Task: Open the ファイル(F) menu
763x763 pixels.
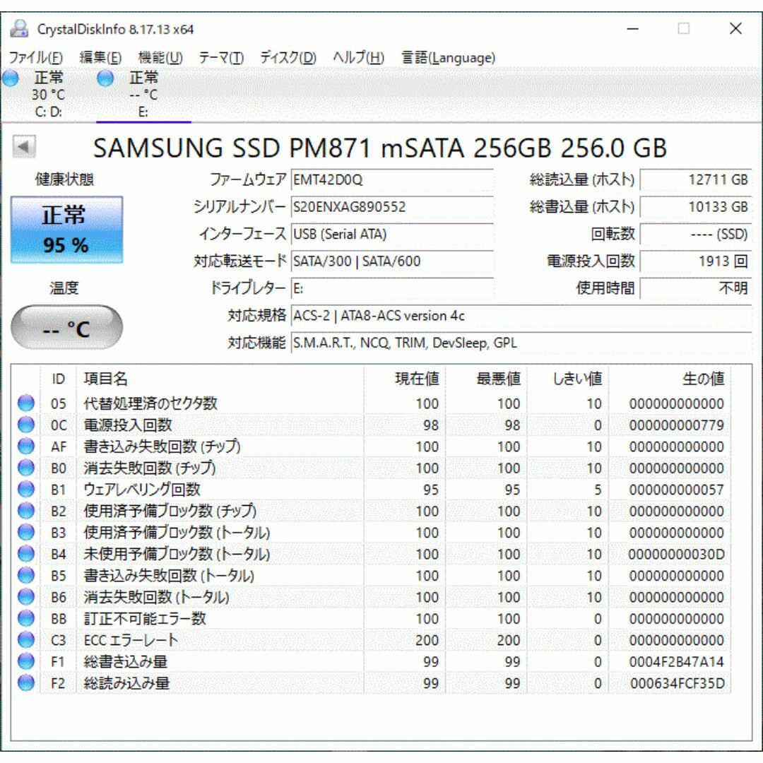Action: tap(36, 57)
